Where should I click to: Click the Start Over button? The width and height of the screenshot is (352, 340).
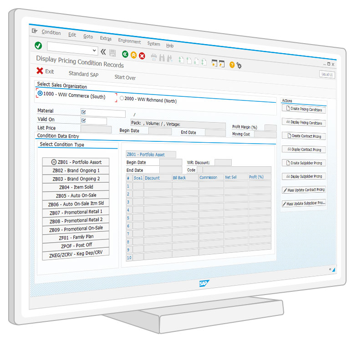coord(125,77)
